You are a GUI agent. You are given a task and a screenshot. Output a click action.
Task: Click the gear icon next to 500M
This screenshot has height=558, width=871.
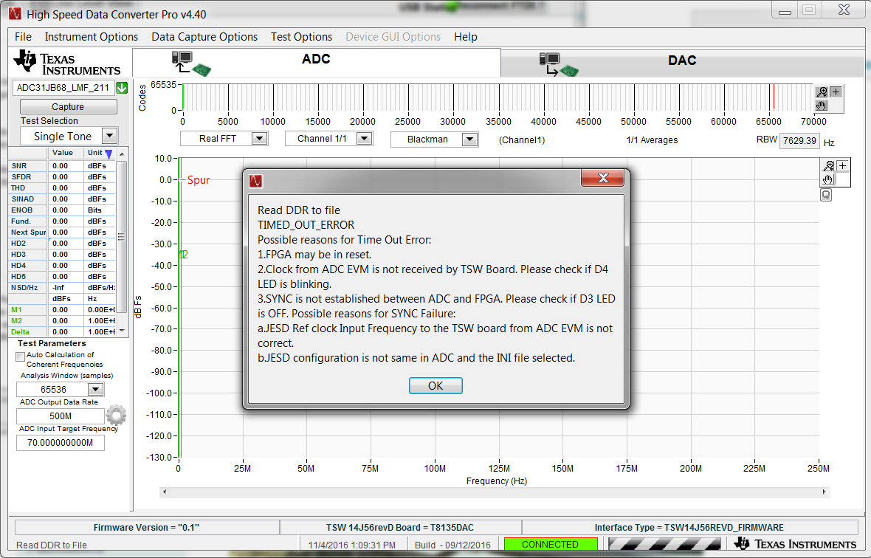116,415
